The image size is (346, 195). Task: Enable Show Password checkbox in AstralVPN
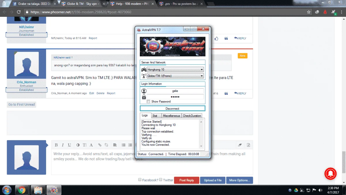[148, 101]
